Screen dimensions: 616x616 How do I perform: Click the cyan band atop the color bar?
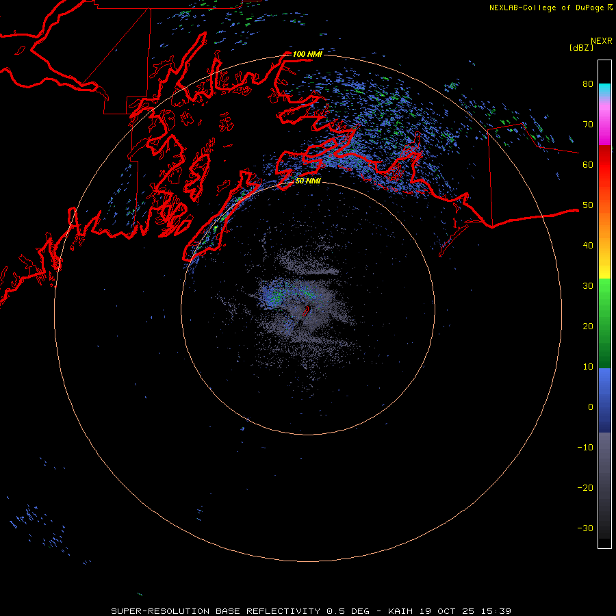tap(604, 90)
